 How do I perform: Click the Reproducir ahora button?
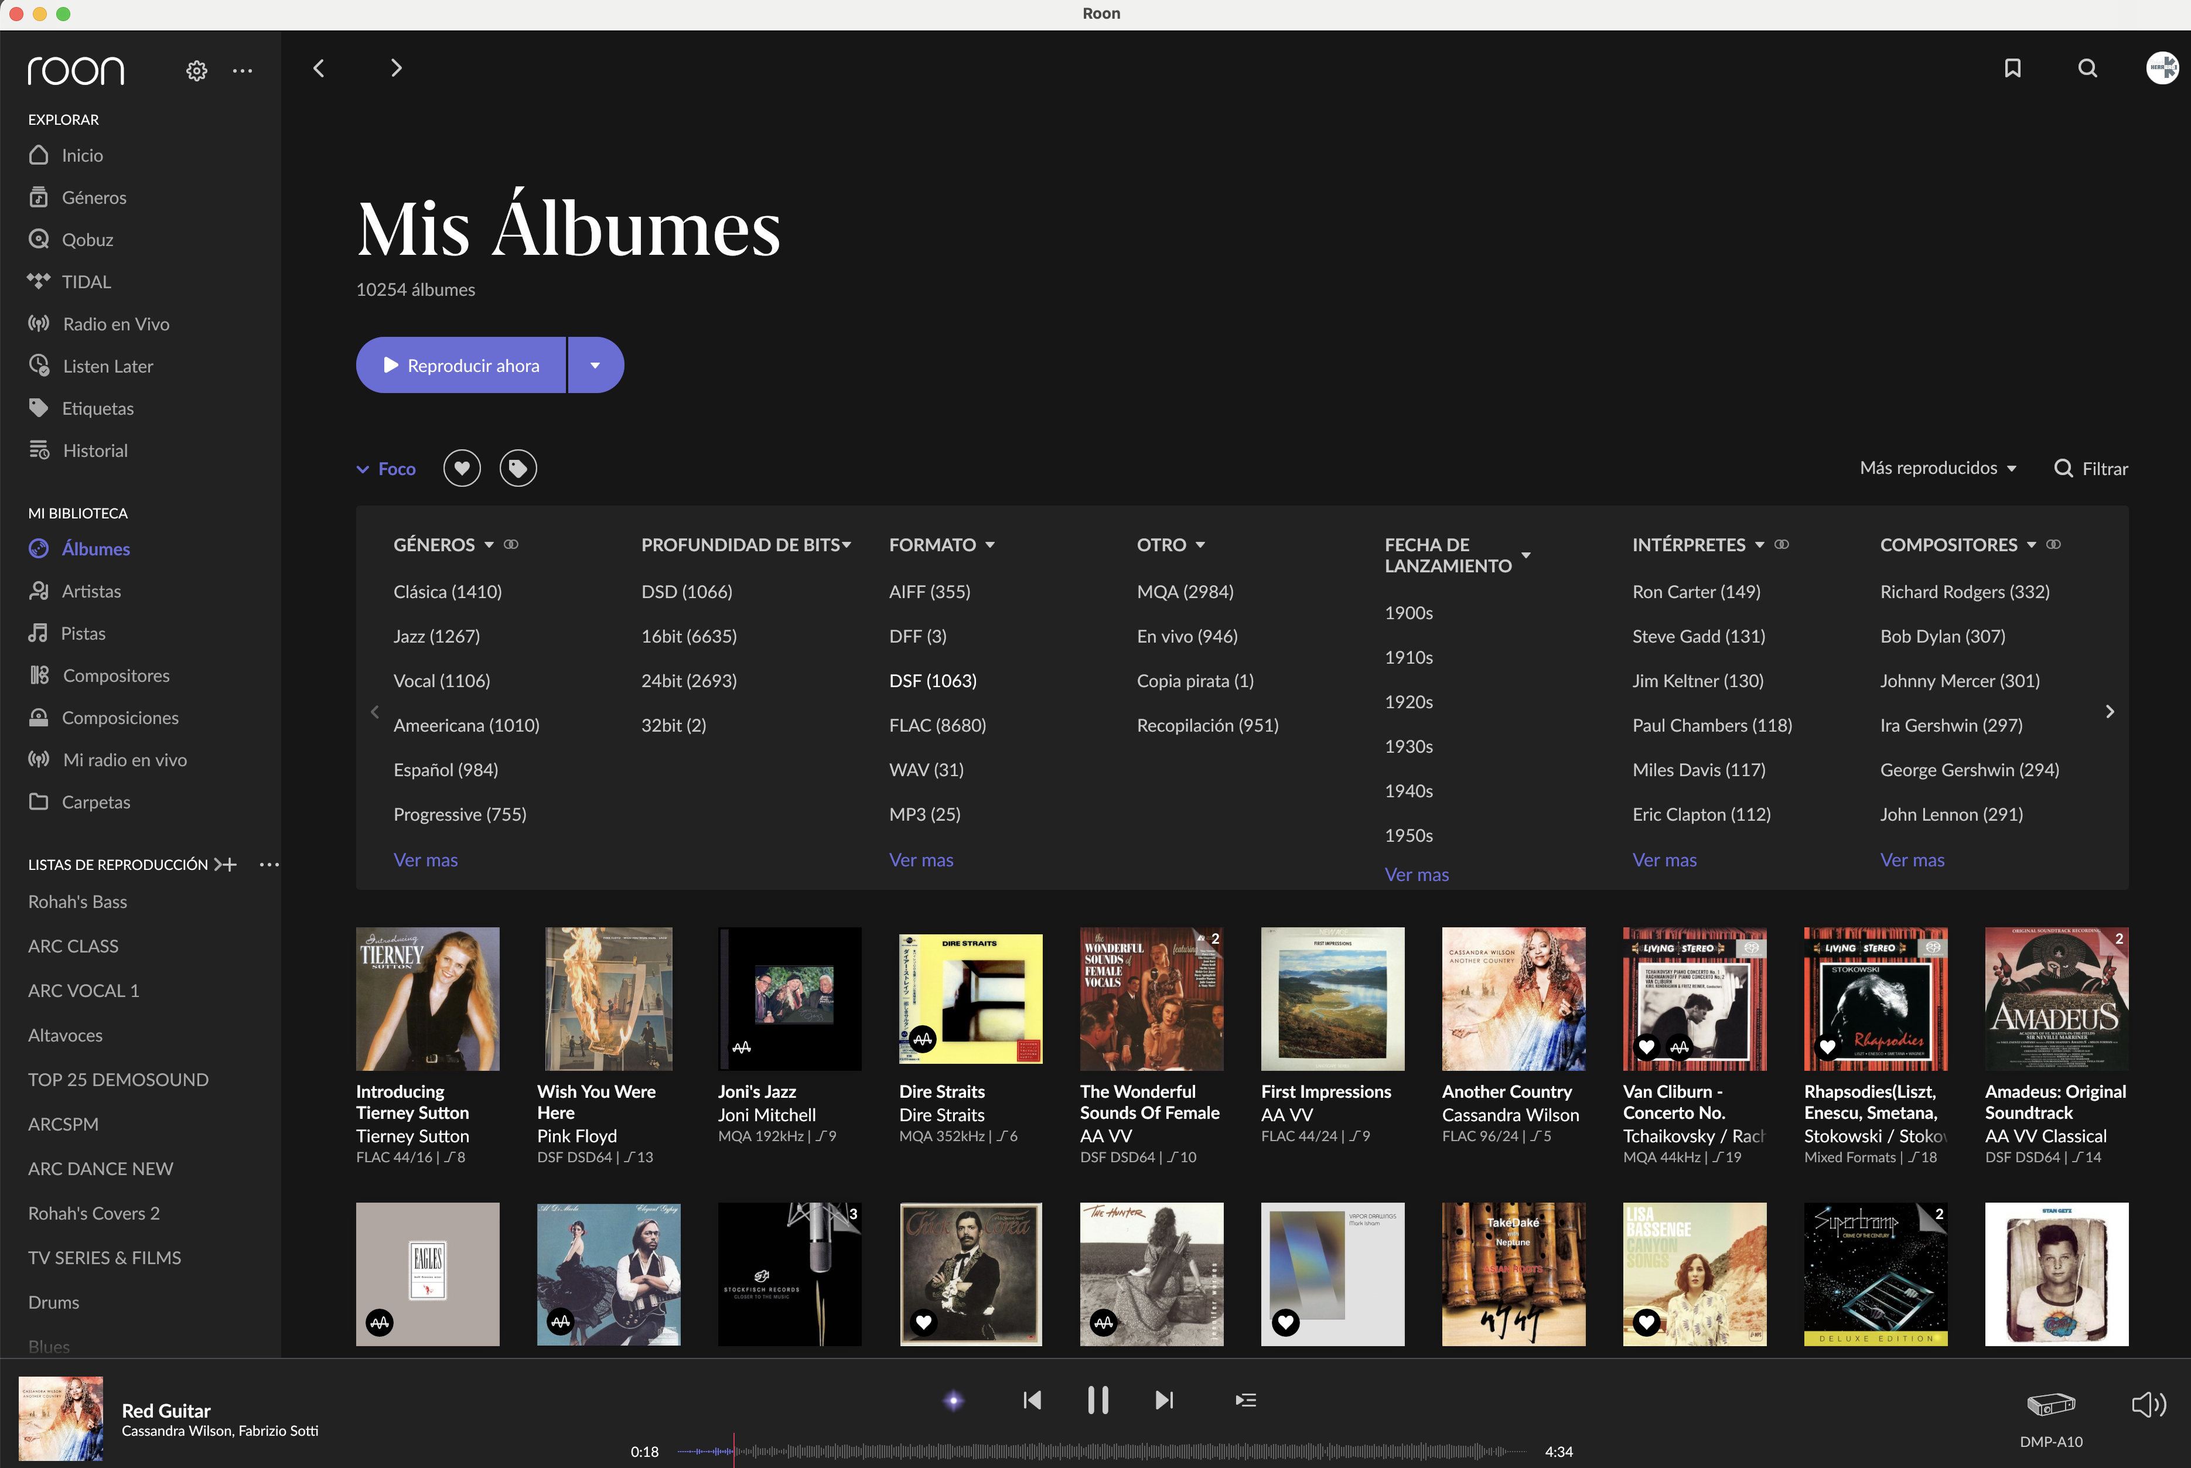pyautogui.click(x=460, y=365)
